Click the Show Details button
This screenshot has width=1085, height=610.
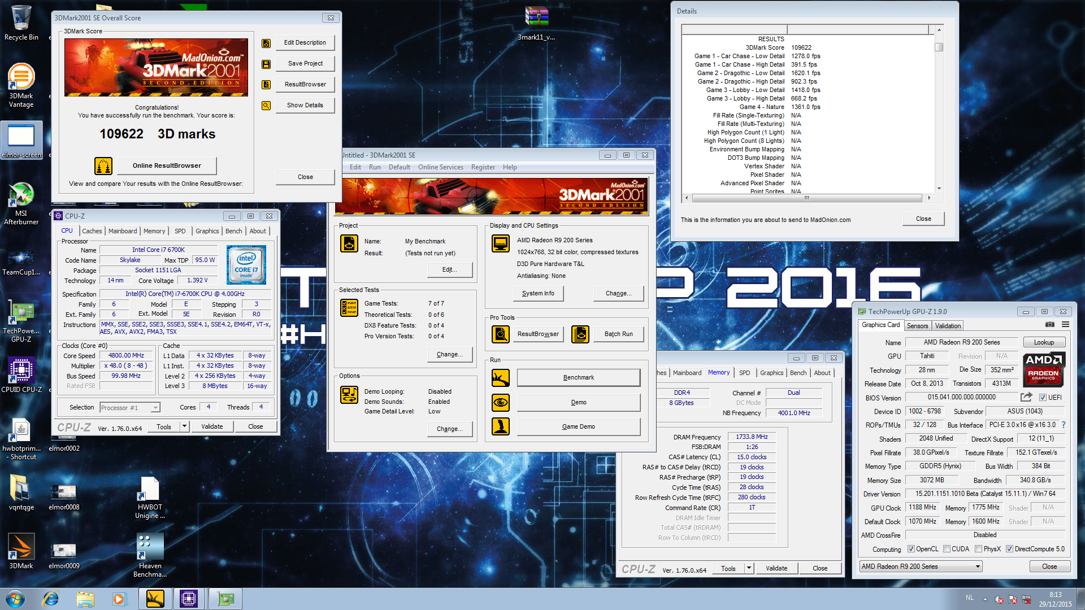click(x=305, y=105)
